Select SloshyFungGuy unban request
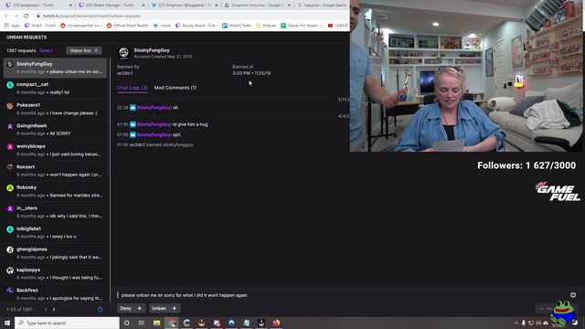Image resolution: width=585 pixels, height=329 pixels. pos(55,68)
